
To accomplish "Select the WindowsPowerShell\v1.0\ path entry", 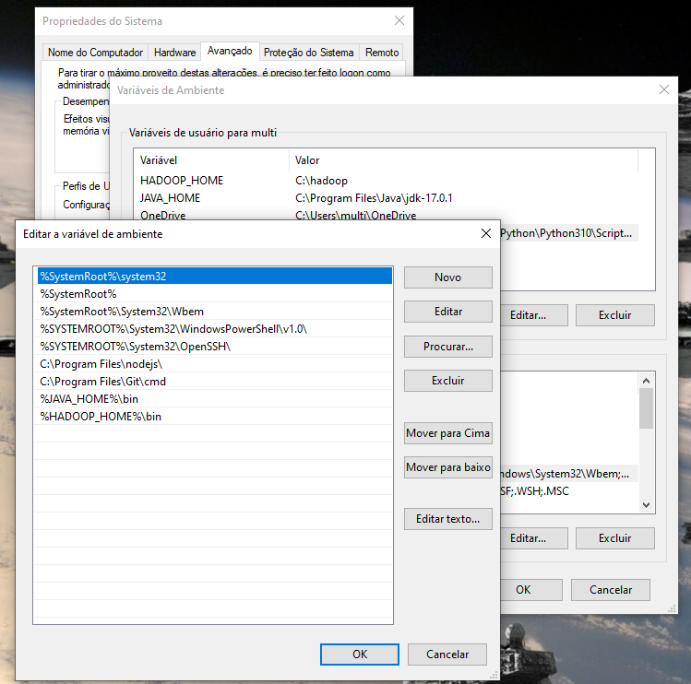I will tap(215, 329).
